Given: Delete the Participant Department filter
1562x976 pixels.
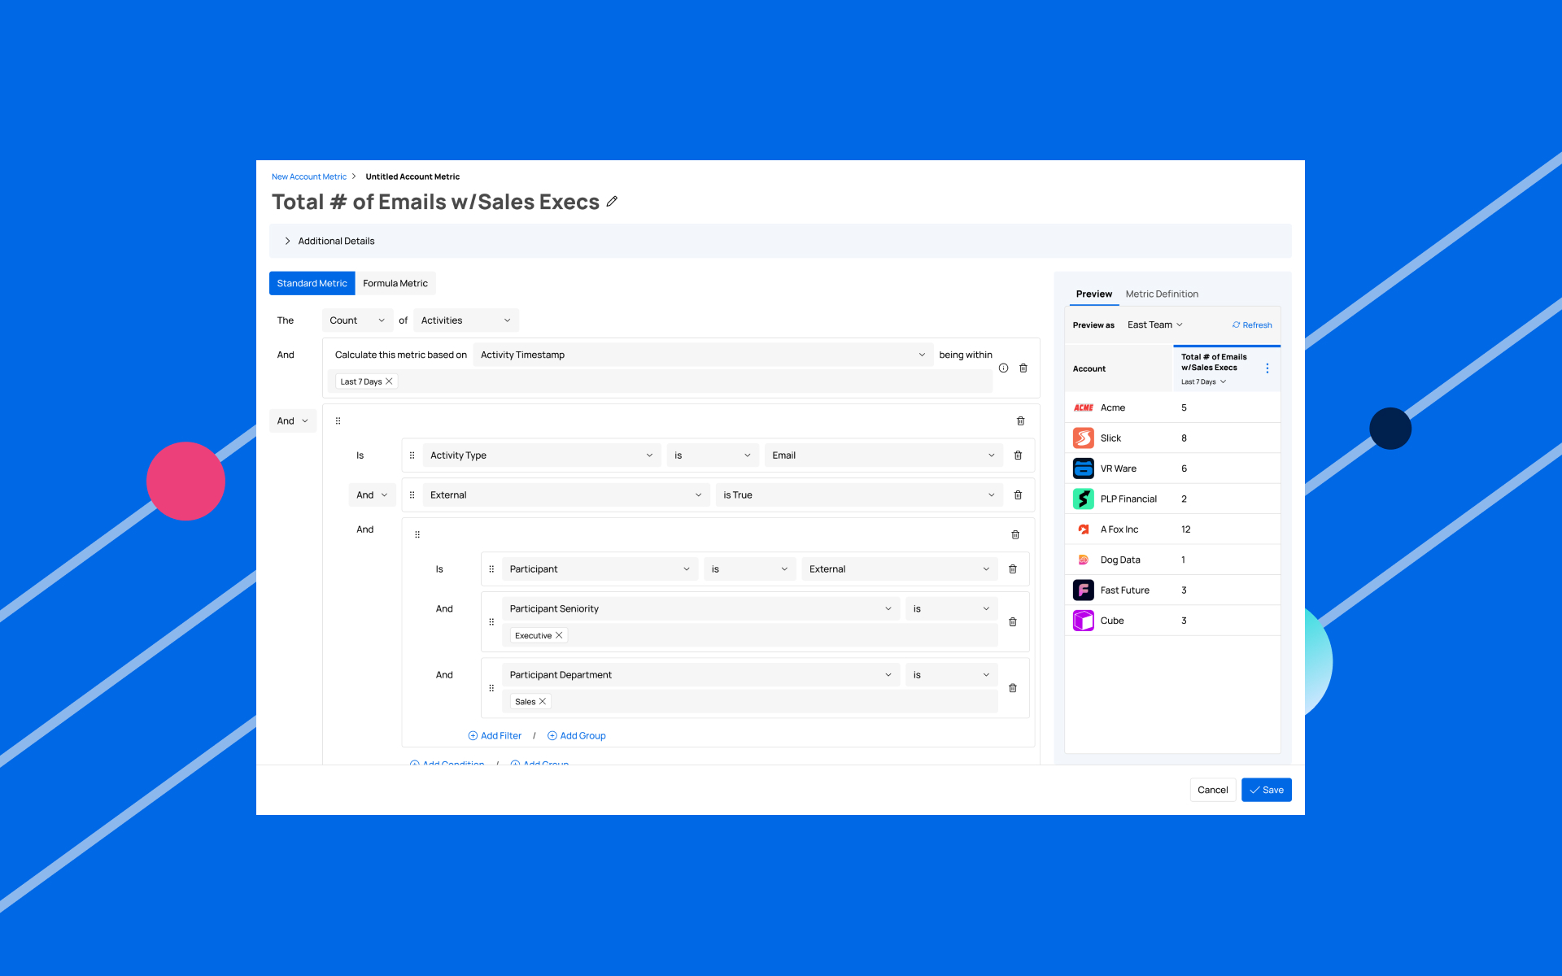Looking at the screenshot, I should click(x=1013, y=688).
